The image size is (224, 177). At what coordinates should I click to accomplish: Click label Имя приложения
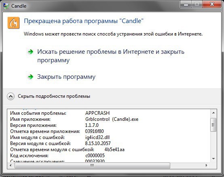30,119
